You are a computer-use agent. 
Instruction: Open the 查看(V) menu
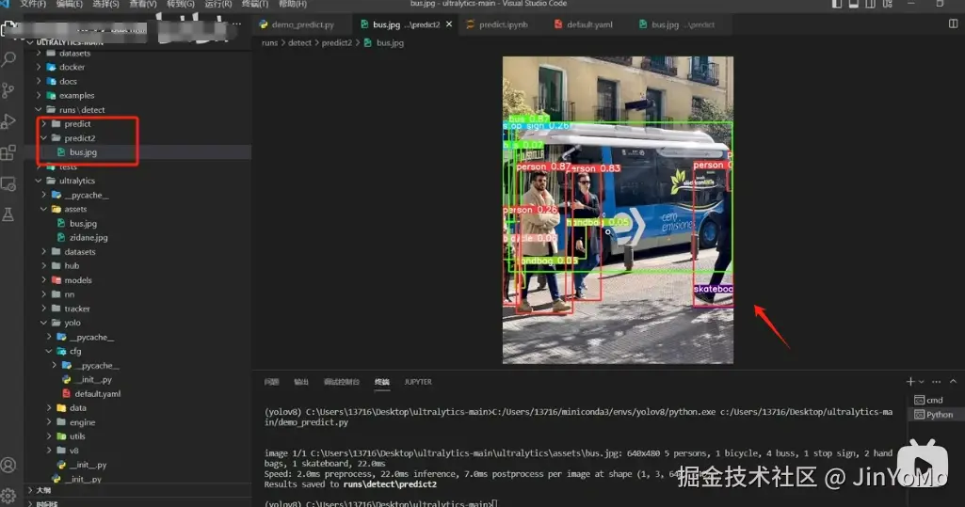point(143,4)
